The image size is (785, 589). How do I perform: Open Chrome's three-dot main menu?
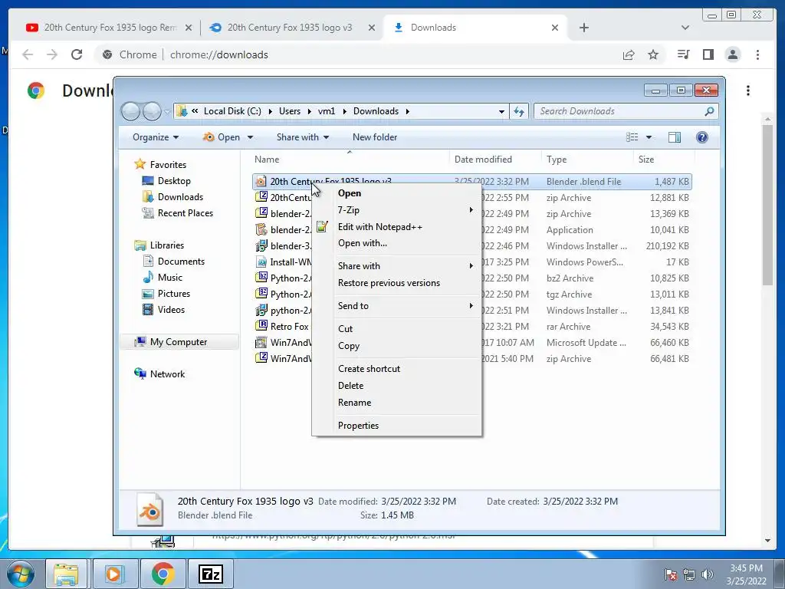[x=757, y=54]
